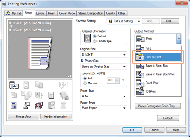Click the red group account track icon
Image resolution: width=190 pixels, height=137 pixels.
(x=39, y=106)
